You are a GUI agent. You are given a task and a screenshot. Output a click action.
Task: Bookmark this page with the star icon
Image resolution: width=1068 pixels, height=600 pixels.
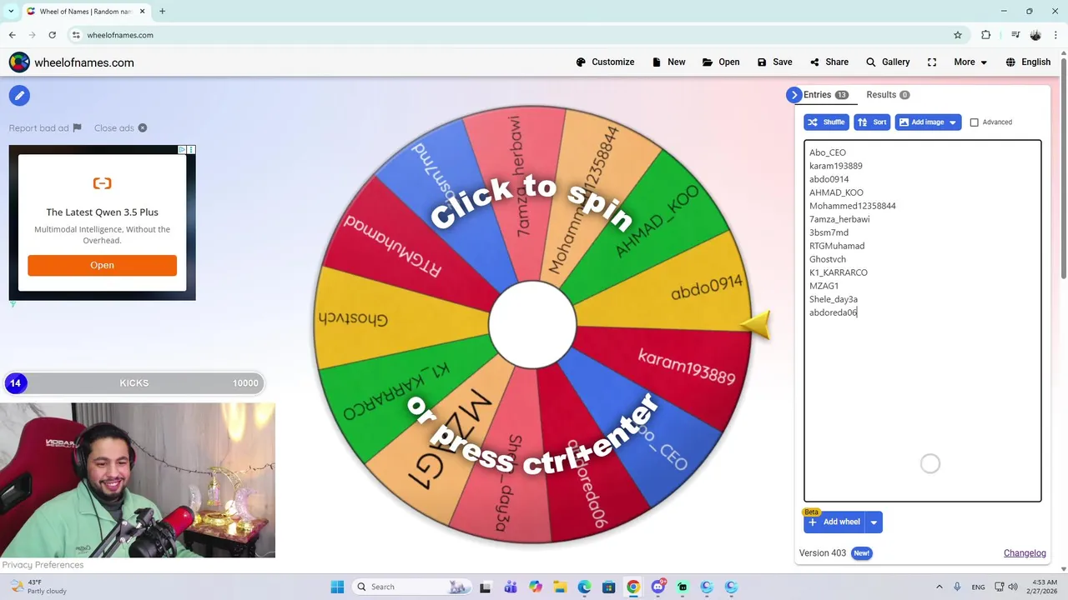[x=958, y=35]
